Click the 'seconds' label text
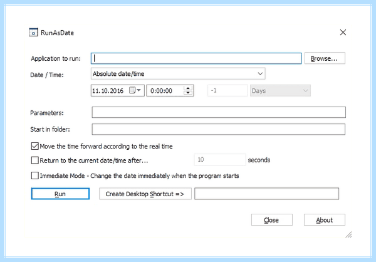The image size is (376, 262). click(x=259, y=160)
